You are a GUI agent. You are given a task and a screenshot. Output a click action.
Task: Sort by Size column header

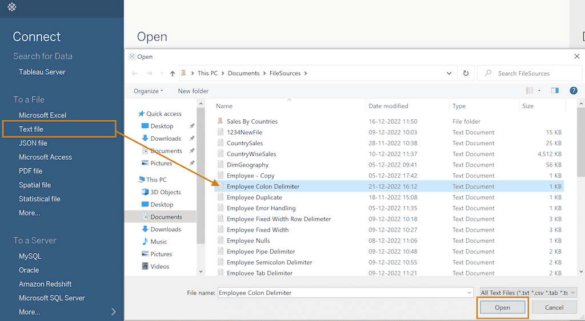pyautogui.click(x=527, y=106)
